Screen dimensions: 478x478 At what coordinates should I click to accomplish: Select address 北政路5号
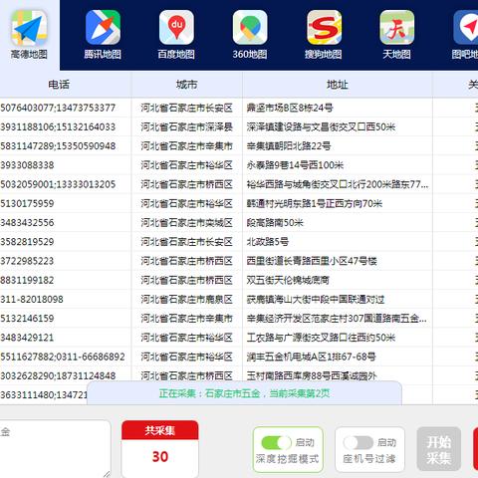point(267,242)
